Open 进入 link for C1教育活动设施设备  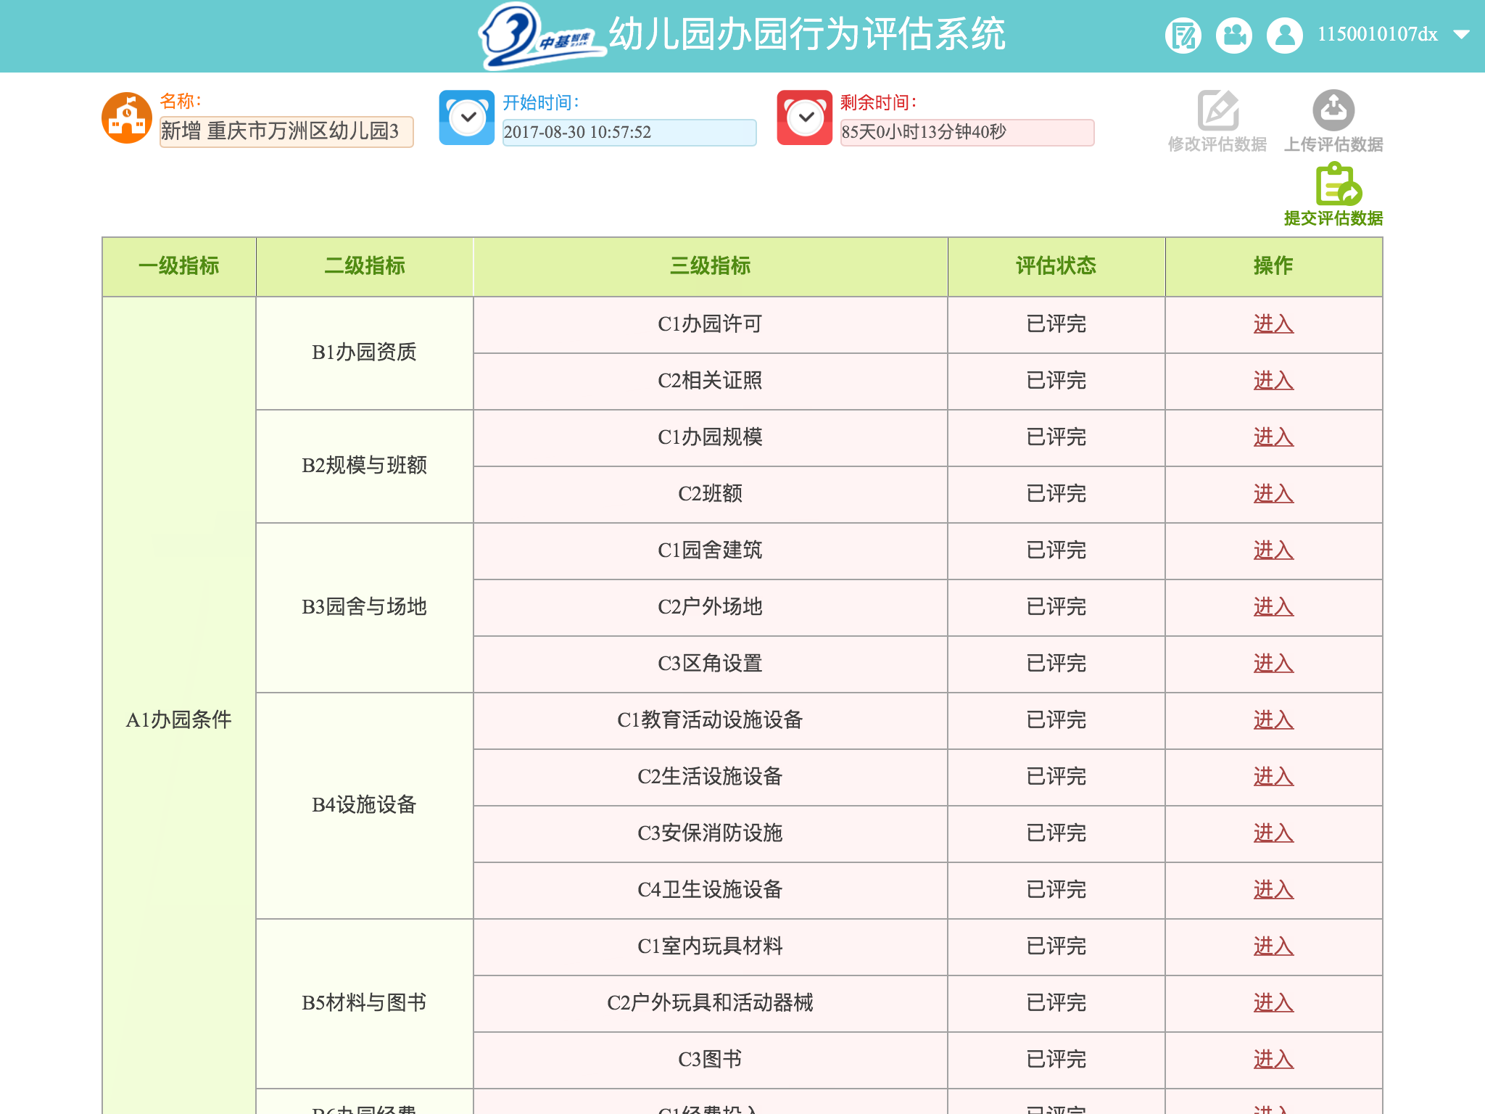click(x=1273, y=720)
